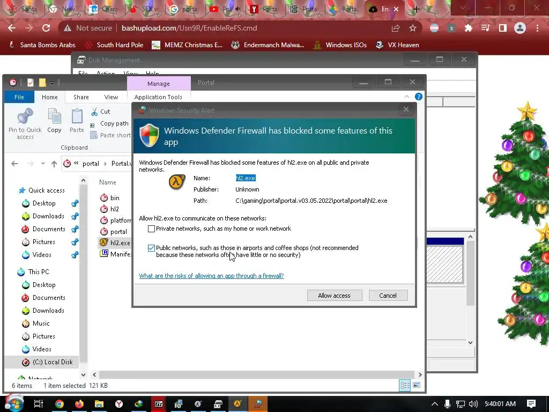
Task: Check the Private networks checkbox
Action: 151,229
